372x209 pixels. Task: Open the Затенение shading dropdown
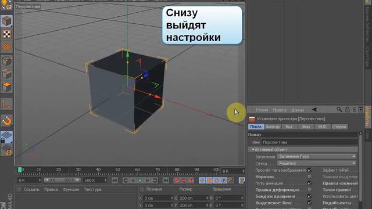click(x=317, y=157)
